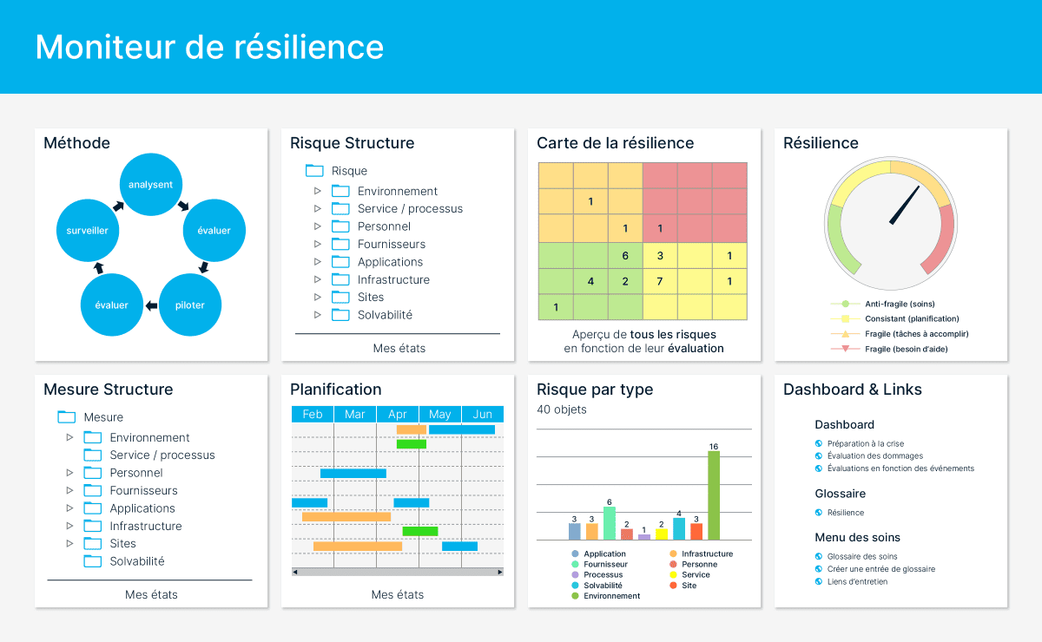This screenshot has height=642, width=1042.
Task: Expand 'Environnement' in Risque Structure tree
Action: pyautogui.click(x=318, y=191)
